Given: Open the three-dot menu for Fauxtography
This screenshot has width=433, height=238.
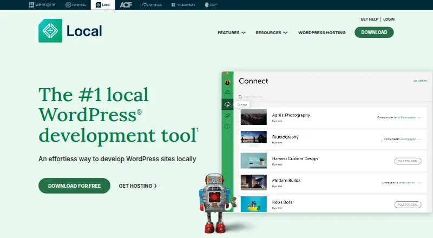Looking at the screenshot, I should pos(420,139).
